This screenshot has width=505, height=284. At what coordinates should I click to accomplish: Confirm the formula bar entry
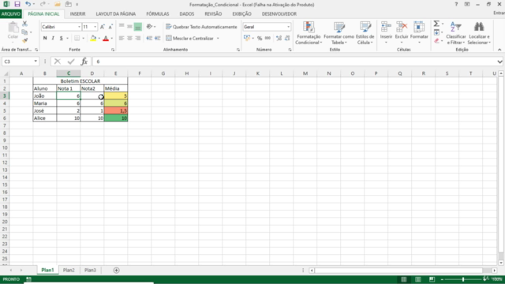pyautogui.click(x=71, y=62)
